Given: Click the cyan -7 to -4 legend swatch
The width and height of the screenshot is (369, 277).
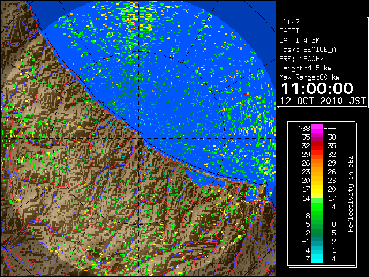Looking at the screenshot, I should click(x=317, y=259).
